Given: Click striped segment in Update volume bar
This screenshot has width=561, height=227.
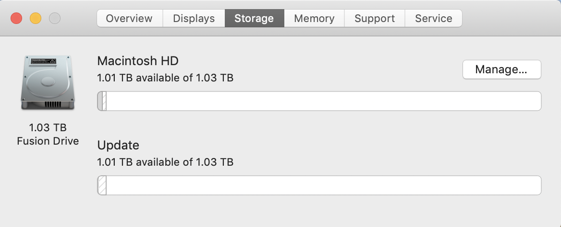Looking at the screenshot, I should 102,185.
